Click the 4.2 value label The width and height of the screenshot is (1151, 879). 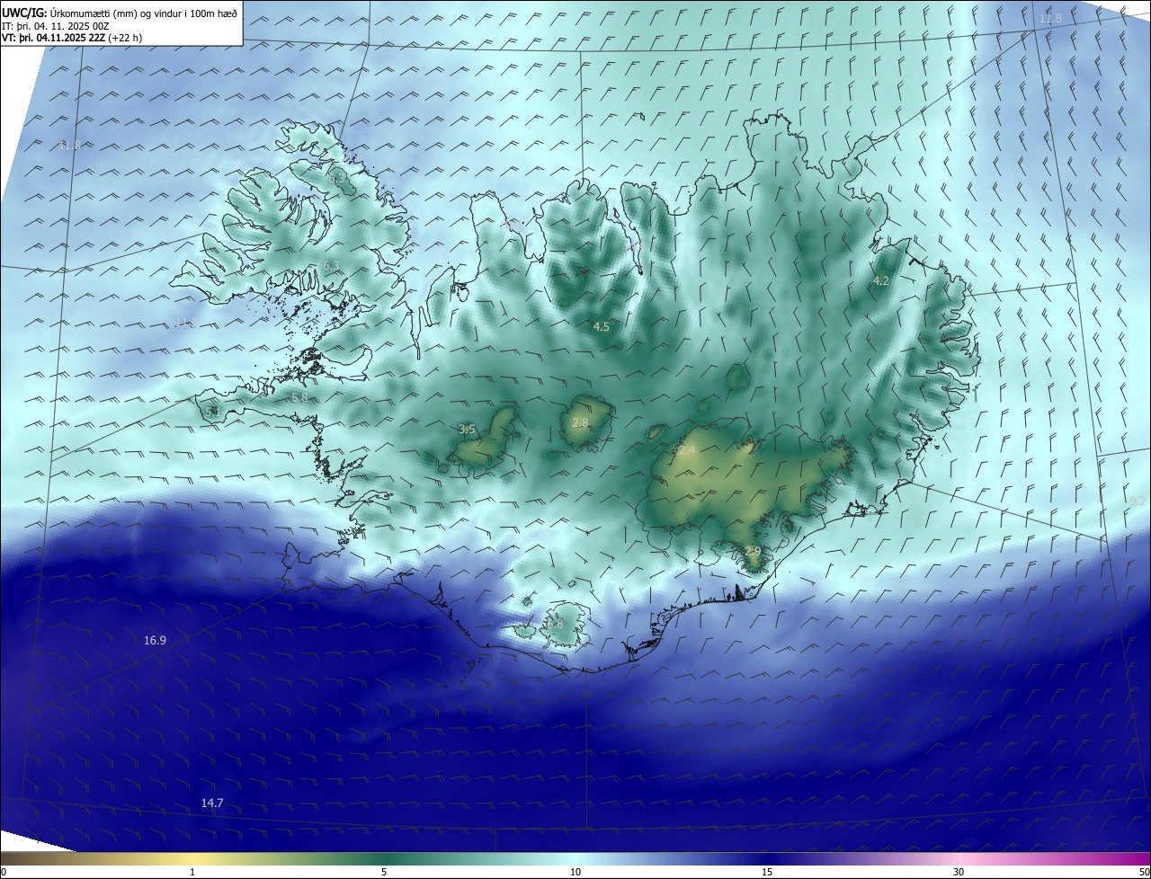[x=881, y=281]
